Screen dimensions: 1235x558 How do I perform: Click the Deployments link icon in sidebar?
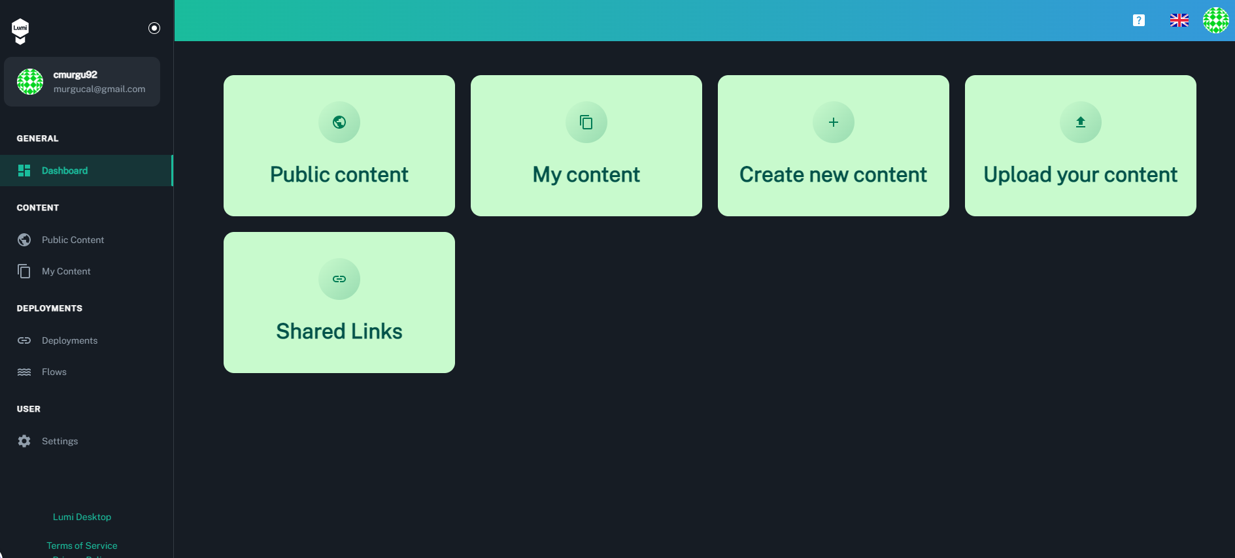(24, 340)
